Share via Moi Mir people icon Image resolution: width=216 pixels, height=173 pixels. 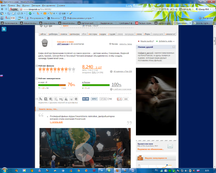(61, 99)
